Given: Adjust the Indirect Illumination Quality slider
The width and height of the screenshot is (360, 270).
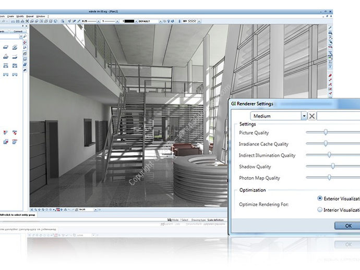Looking at the screenshot, I should coord(329,155).
